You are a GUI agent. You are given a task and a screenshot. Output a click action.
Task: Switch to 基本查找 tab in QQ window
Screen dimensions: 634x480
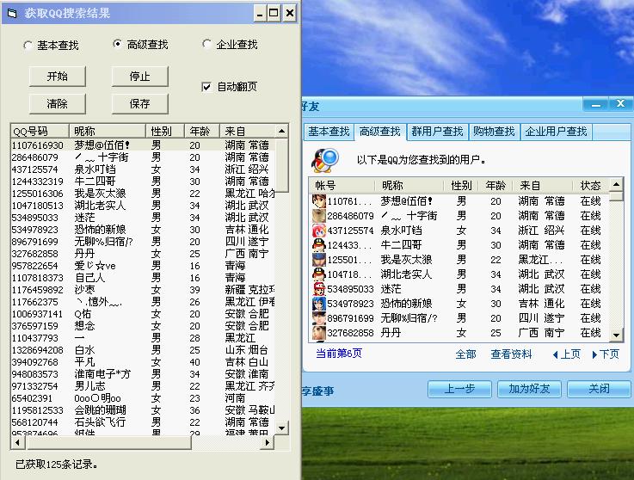click(x=329, y=132)
